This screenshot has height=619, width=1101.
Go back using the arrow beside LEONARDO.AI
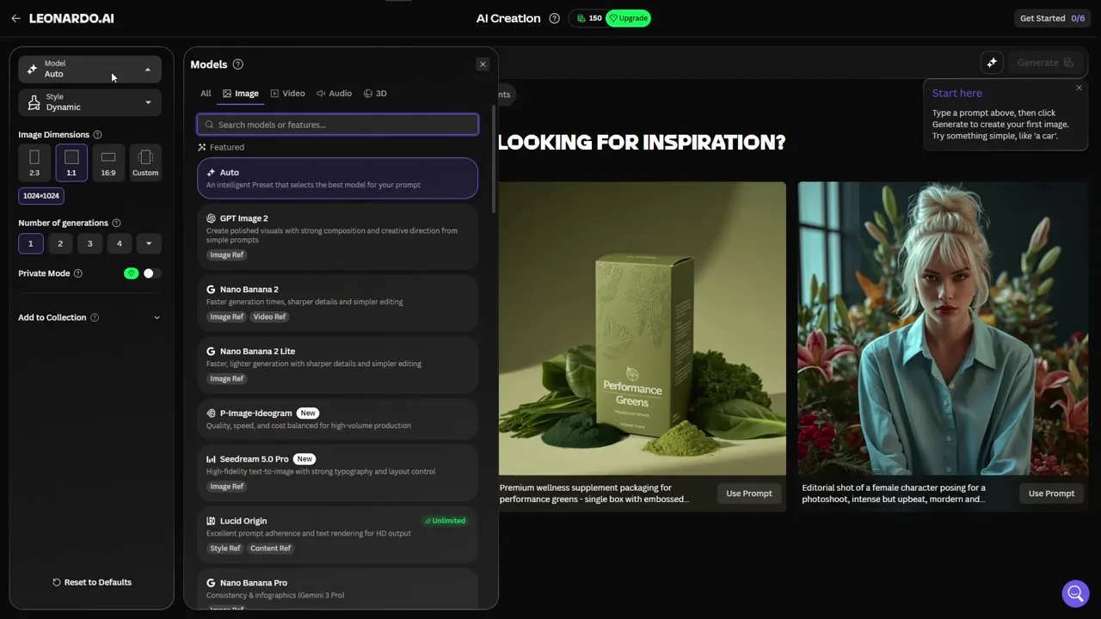pos(15,18)
